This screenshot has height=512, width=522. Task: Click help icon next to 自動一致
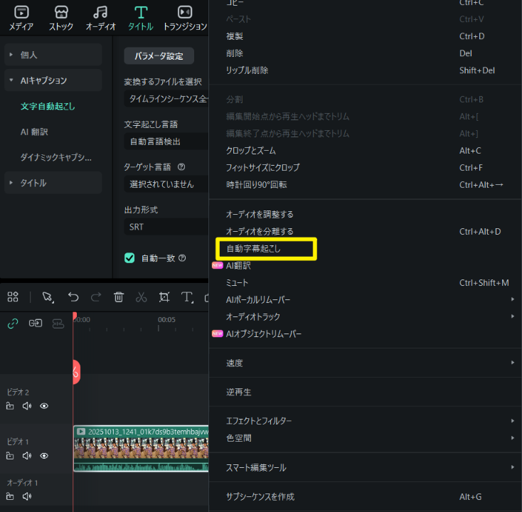182,258
